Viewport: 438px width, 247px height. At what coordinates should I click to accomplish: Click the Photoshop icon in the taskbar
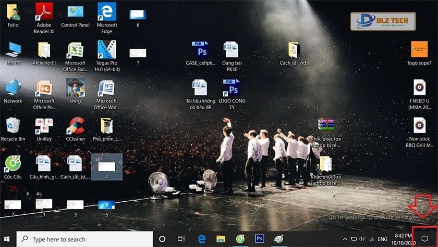click(259, 239)
